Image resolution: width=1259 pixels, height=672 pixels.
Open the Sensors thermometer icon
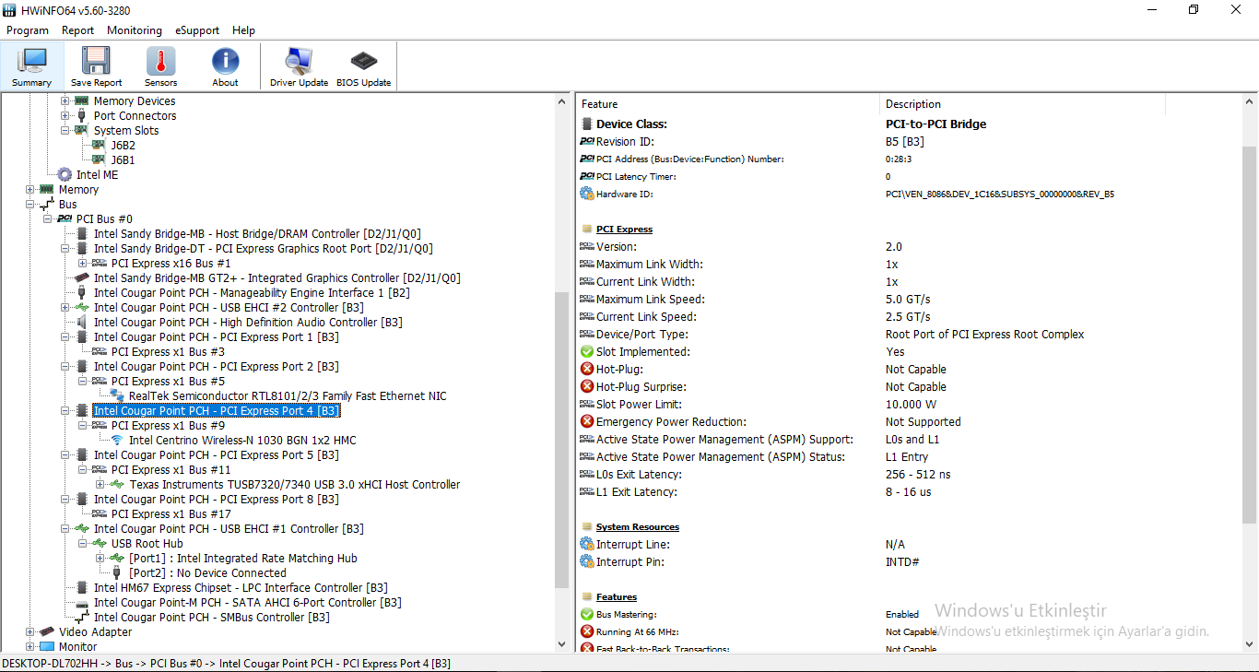160,61
